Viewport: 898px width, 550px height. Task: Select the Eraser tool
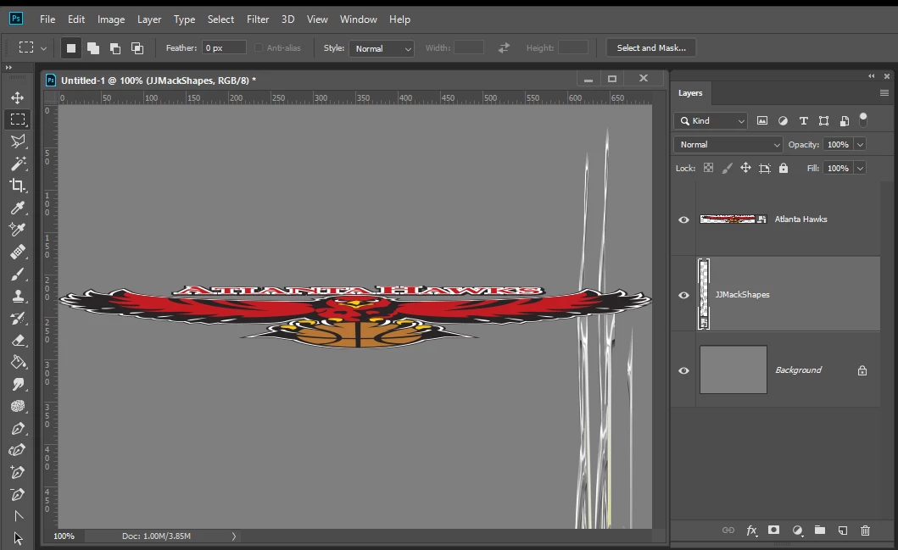click(x=18, y=340)
